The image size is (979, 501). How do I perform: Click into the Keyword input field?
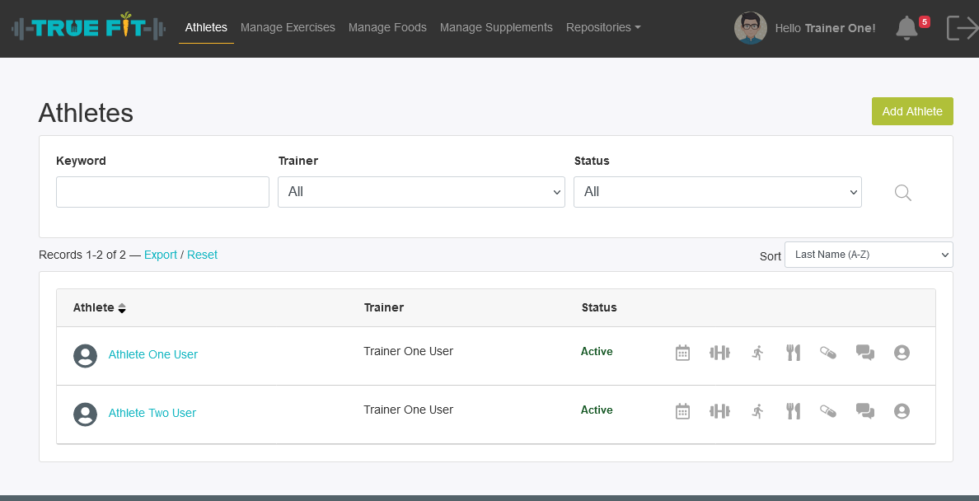(162, 192)
